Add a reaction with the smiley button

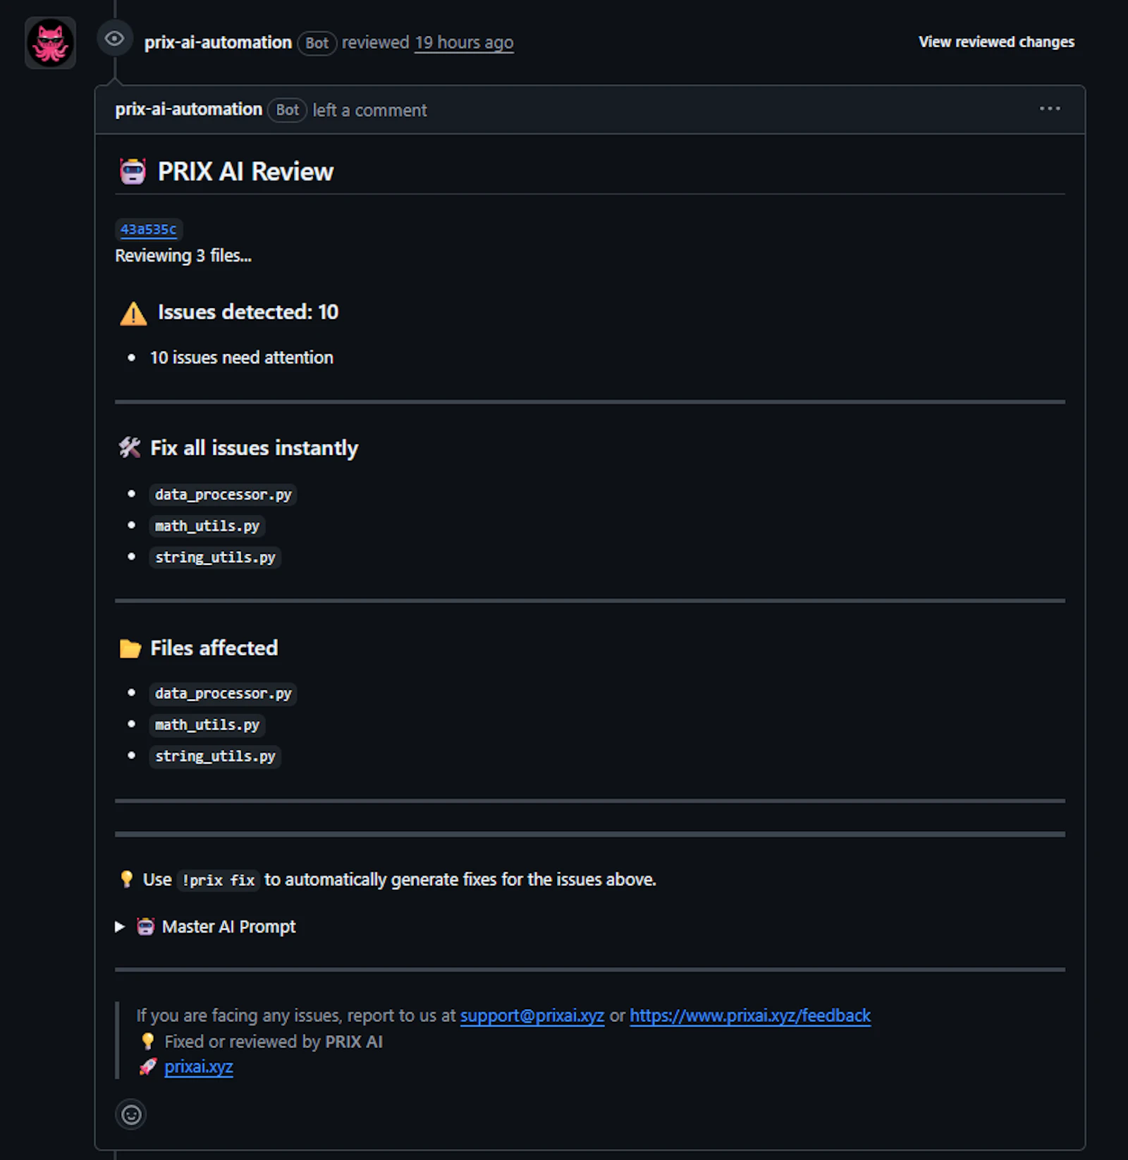point(130,1114)
